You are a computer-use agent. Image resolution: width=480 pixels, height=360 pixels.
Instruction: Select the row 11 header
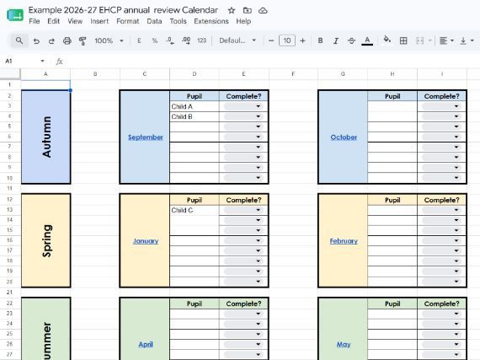click(x=10, y=188)
